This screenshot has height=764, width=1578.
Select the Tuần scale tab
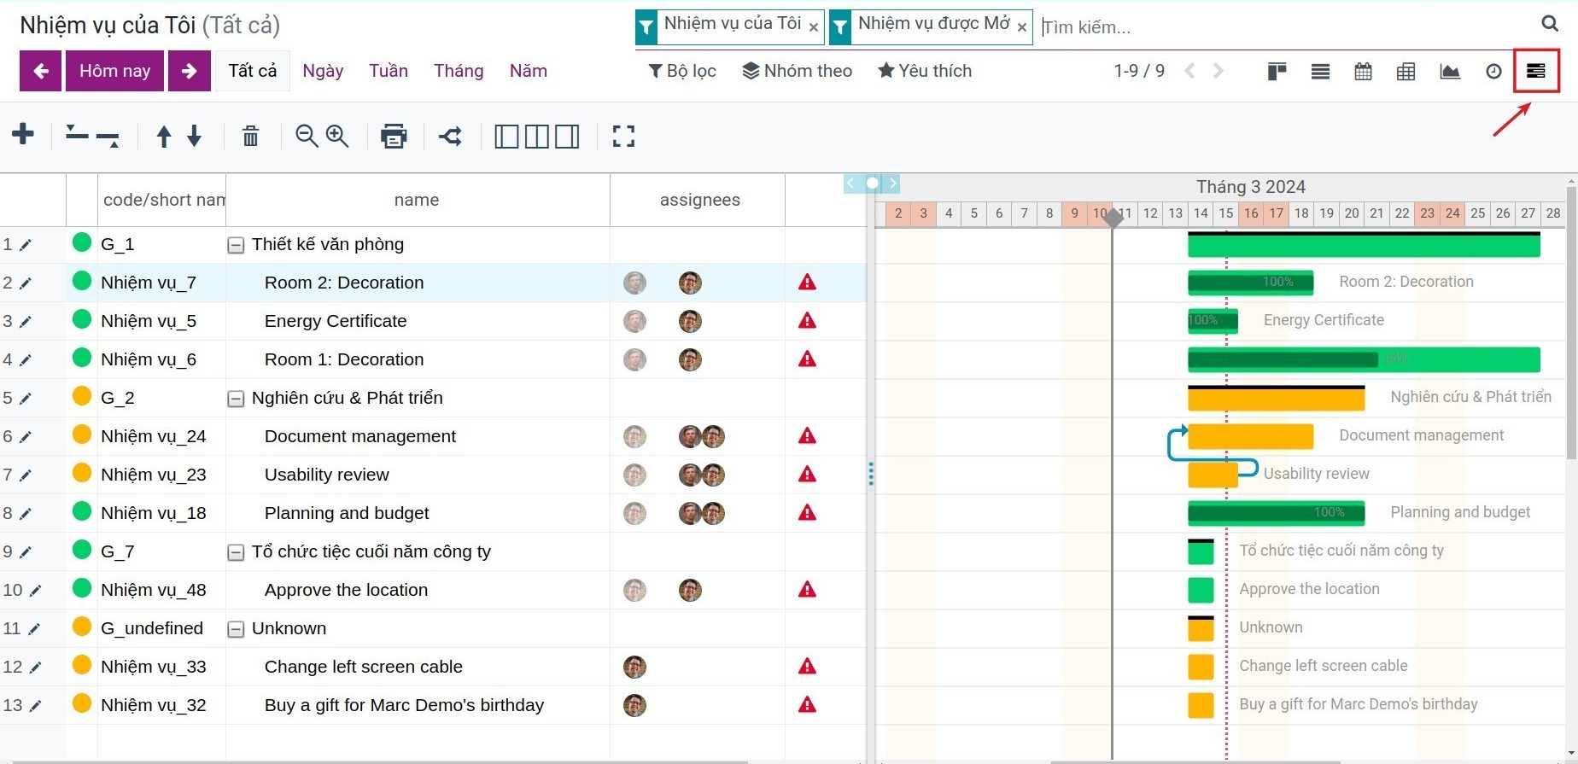click(389, 71)
